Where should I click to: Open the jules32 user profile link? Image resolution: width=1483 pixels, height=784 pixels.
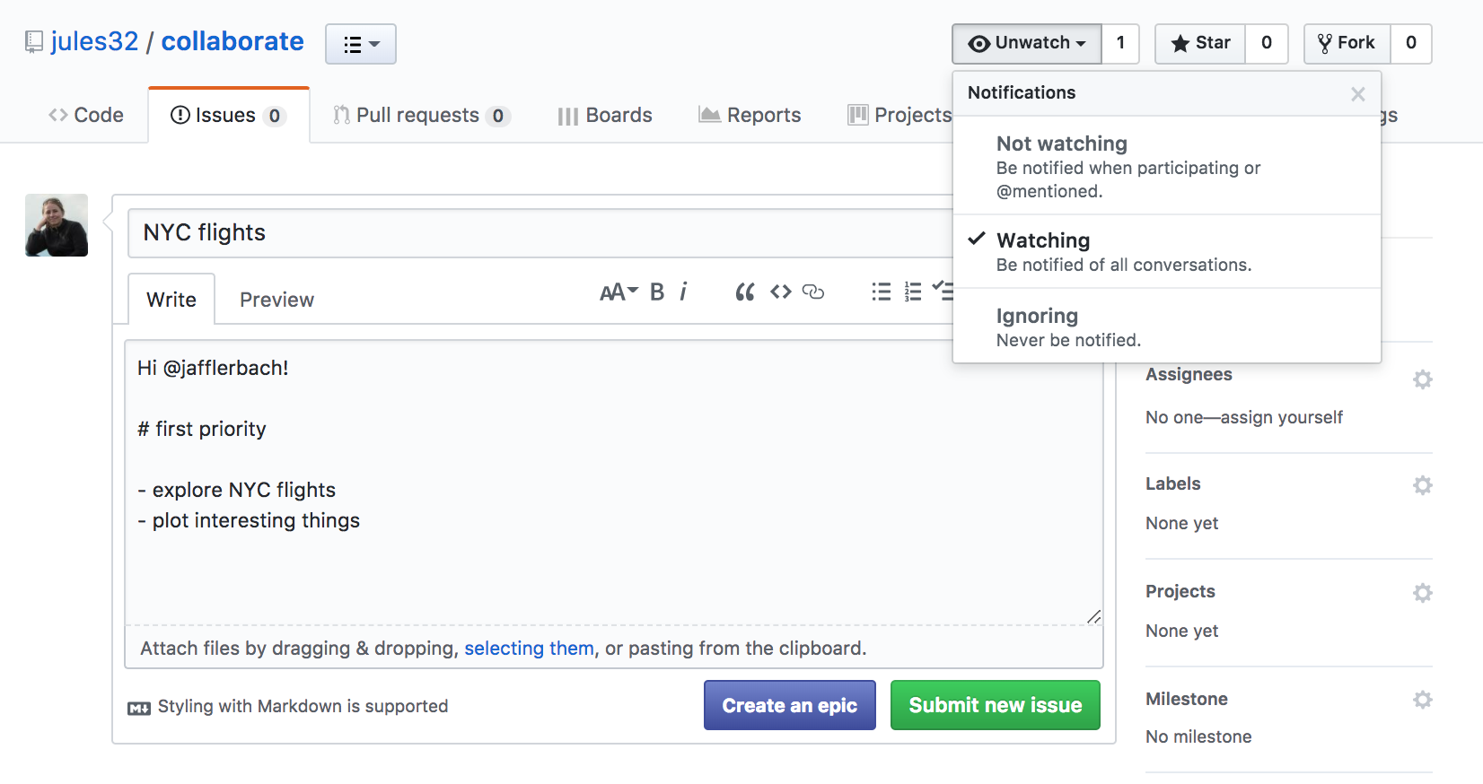tap(94, 41)
